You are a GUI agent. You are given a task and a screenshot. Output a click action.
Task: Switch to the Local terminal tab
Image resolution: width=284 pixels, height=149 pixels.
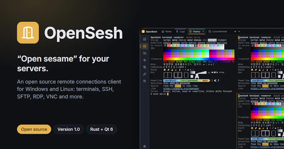[x=218, y=32]
